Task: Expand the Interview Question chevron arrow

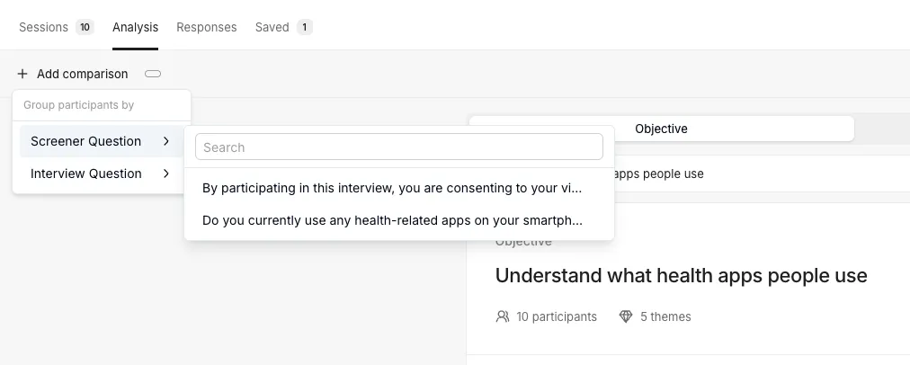Action: click(x=166, y=174)
